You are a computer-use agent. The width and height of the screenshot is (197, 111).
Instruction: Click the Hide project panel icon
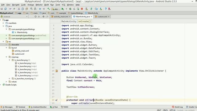[47, 16]
